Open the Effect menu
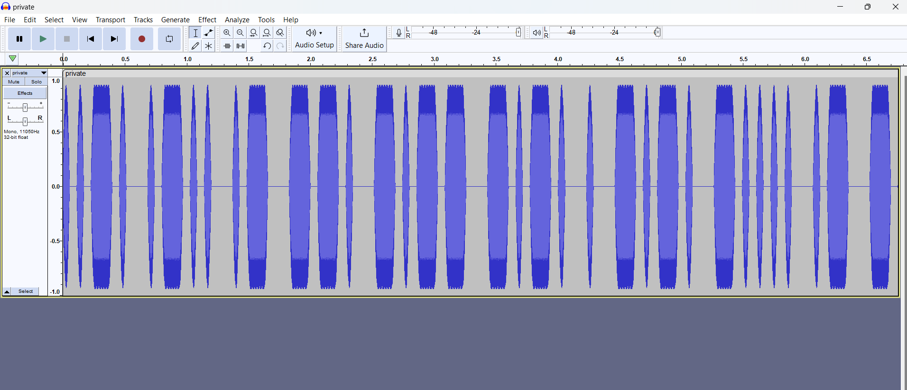907x390 pixels. [207, 20]
